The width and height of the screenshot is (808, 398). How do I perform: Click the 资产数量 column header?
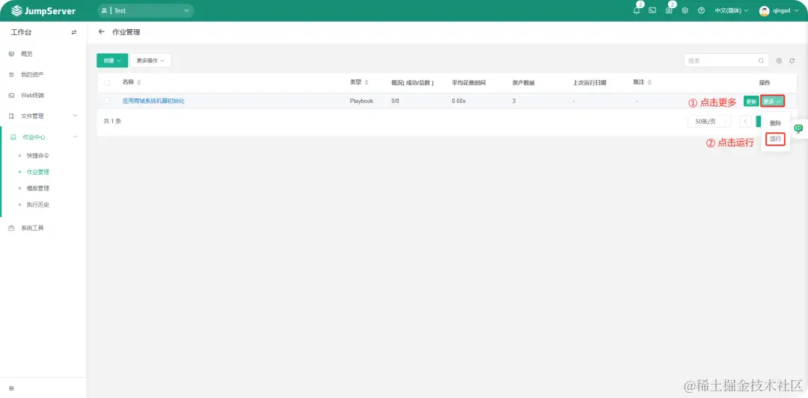pos(523,82)
